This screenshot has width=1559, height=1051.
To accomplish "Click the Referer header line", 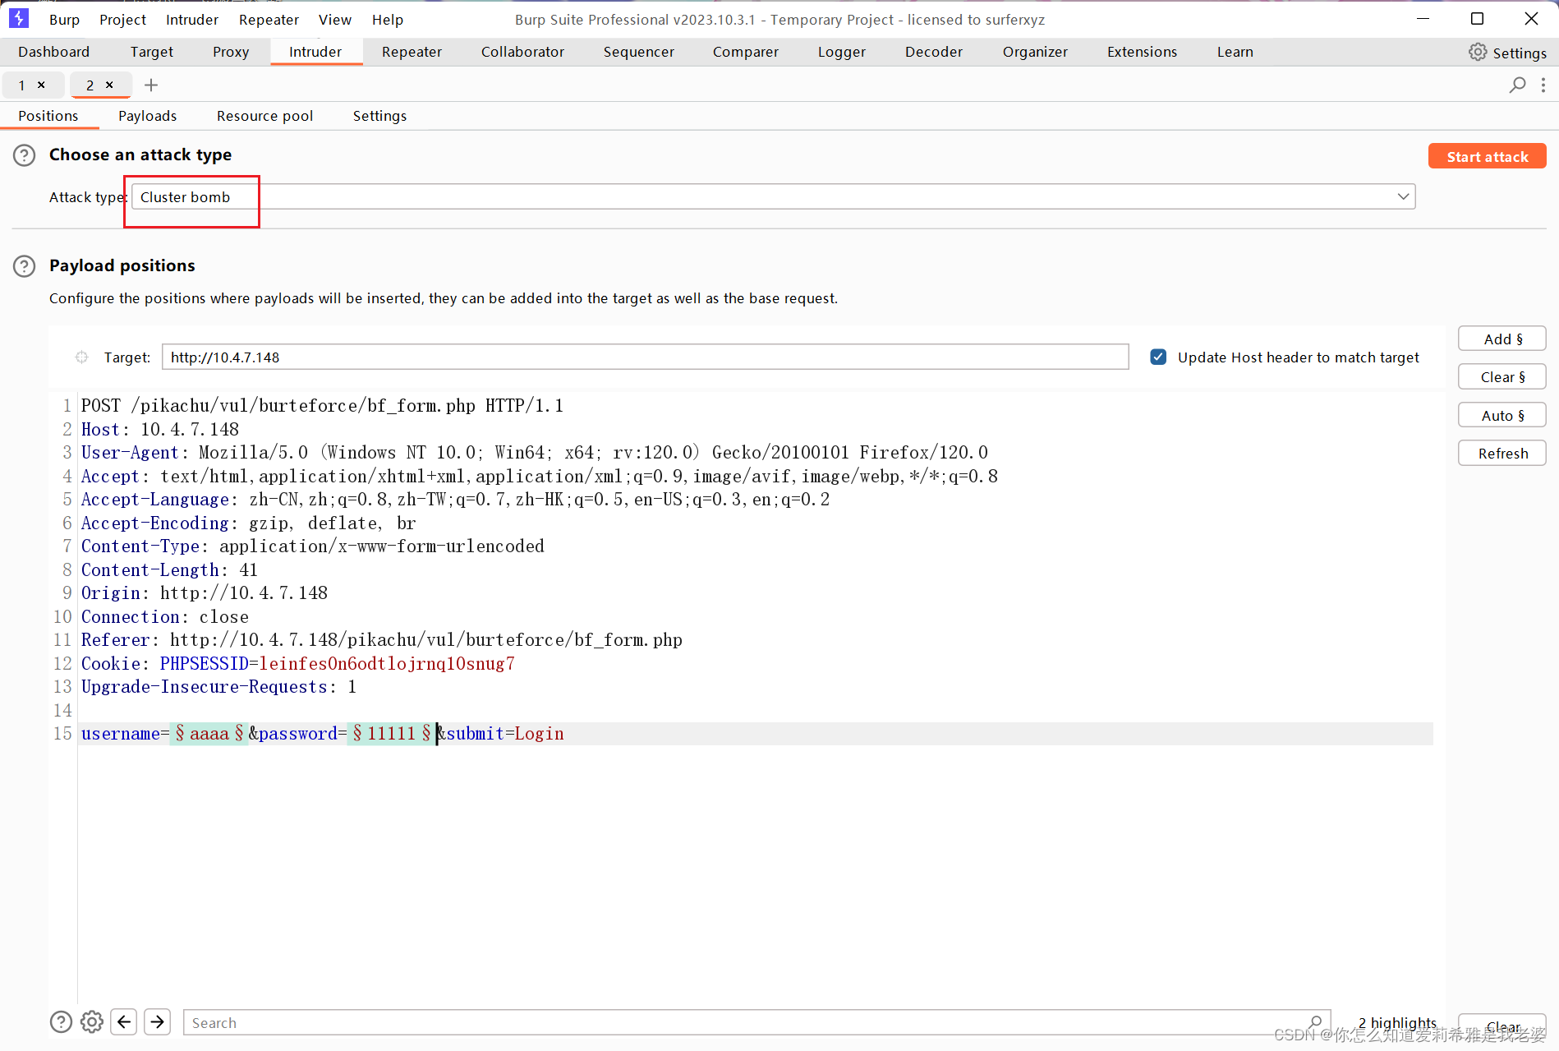I will click(381, 639).
